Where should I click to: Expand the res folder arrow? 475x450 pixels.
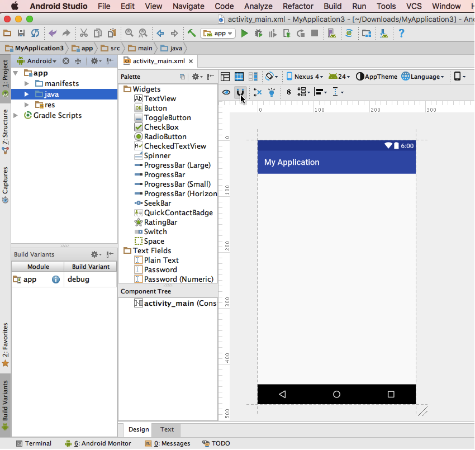[27, 105]
